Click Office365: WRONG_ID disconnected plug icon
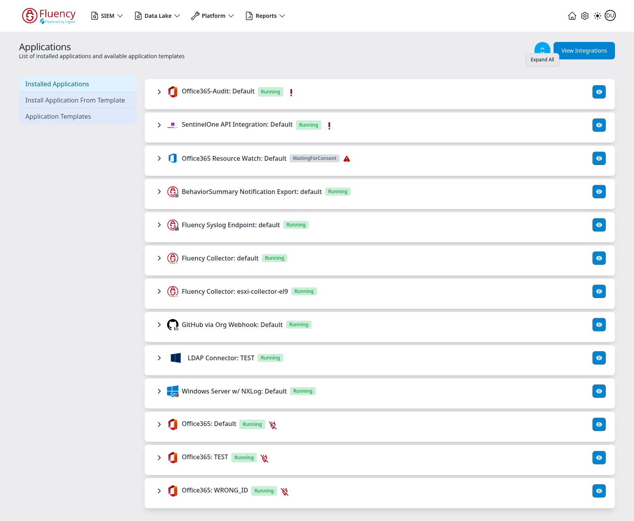Image resolution: width=634 pixels, height=521 pixels. [x=285, y=491]
